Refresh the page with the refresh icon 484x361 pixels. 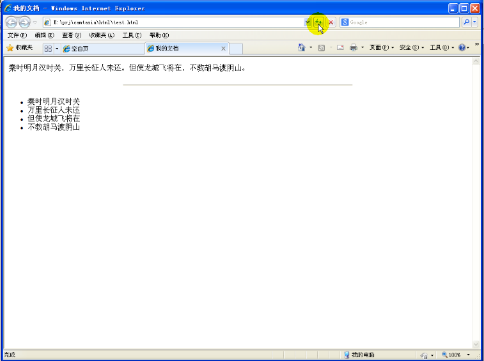click(x=318, y=22)
